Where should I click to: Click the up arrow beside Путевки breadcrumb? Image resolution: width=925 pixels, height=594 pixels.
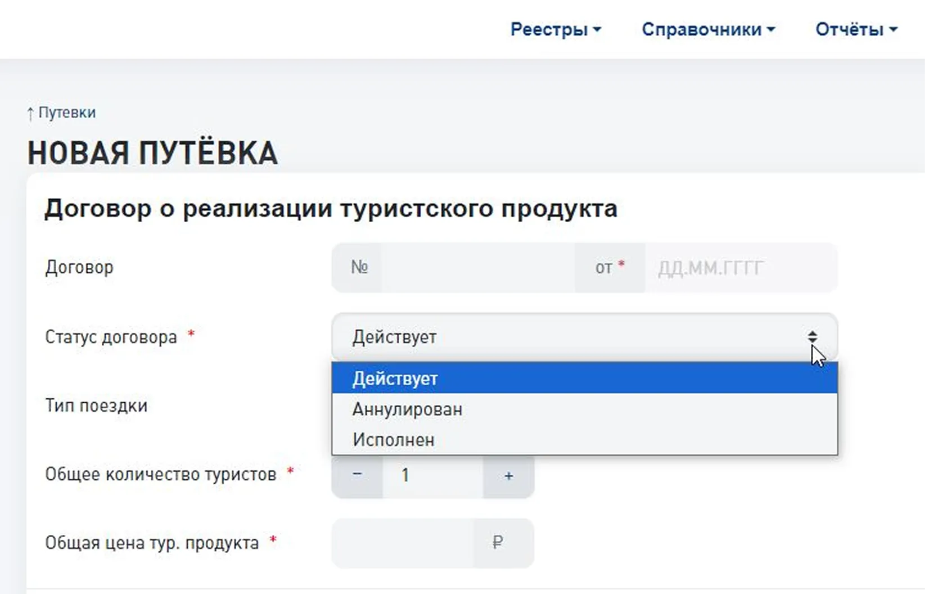coord(30,112)
